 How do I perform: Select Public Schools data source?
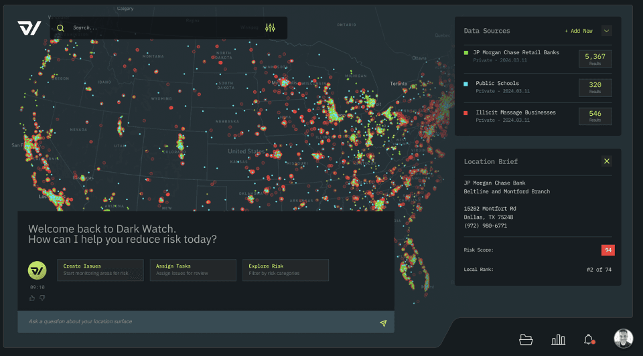pos(497,83)
